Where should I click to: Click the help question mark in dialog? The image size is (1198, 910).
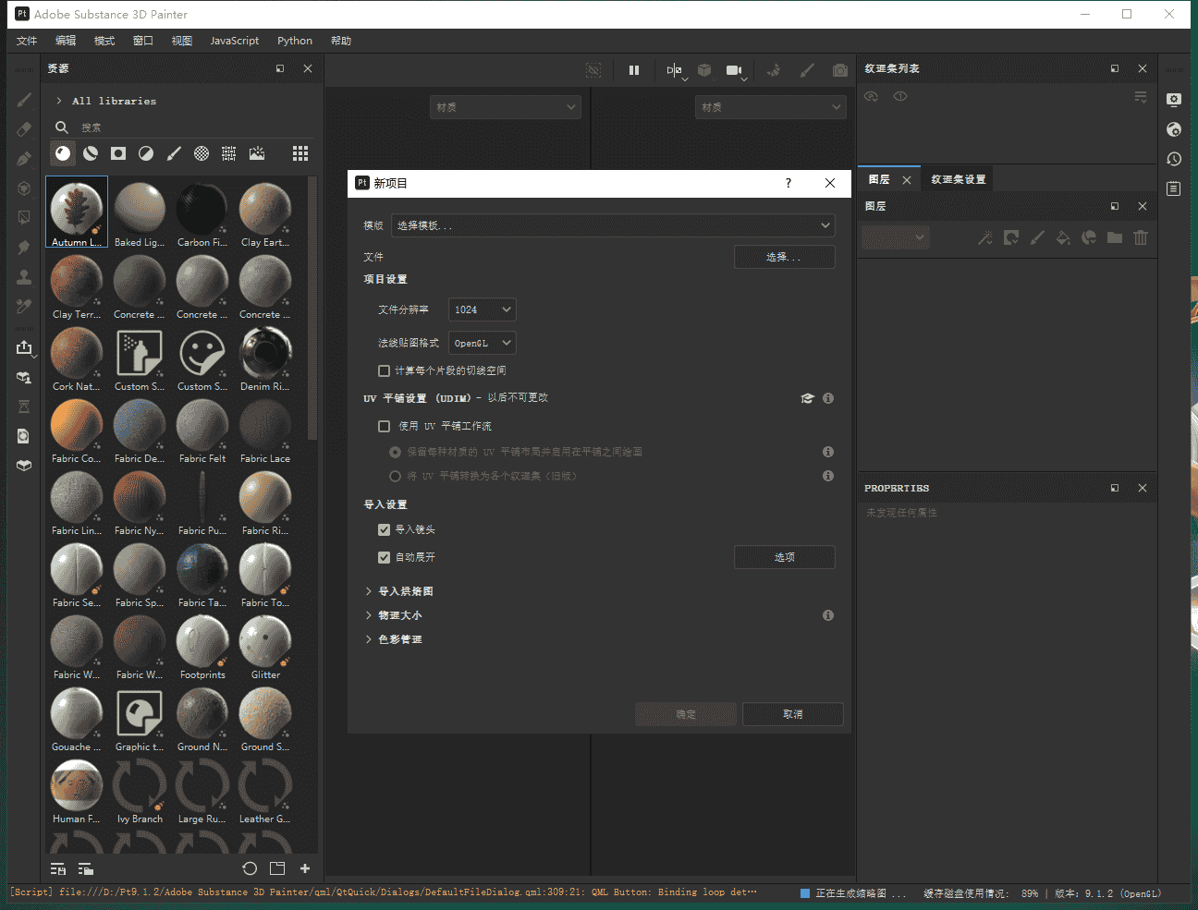pyautogui.click(x=788, y=183)
